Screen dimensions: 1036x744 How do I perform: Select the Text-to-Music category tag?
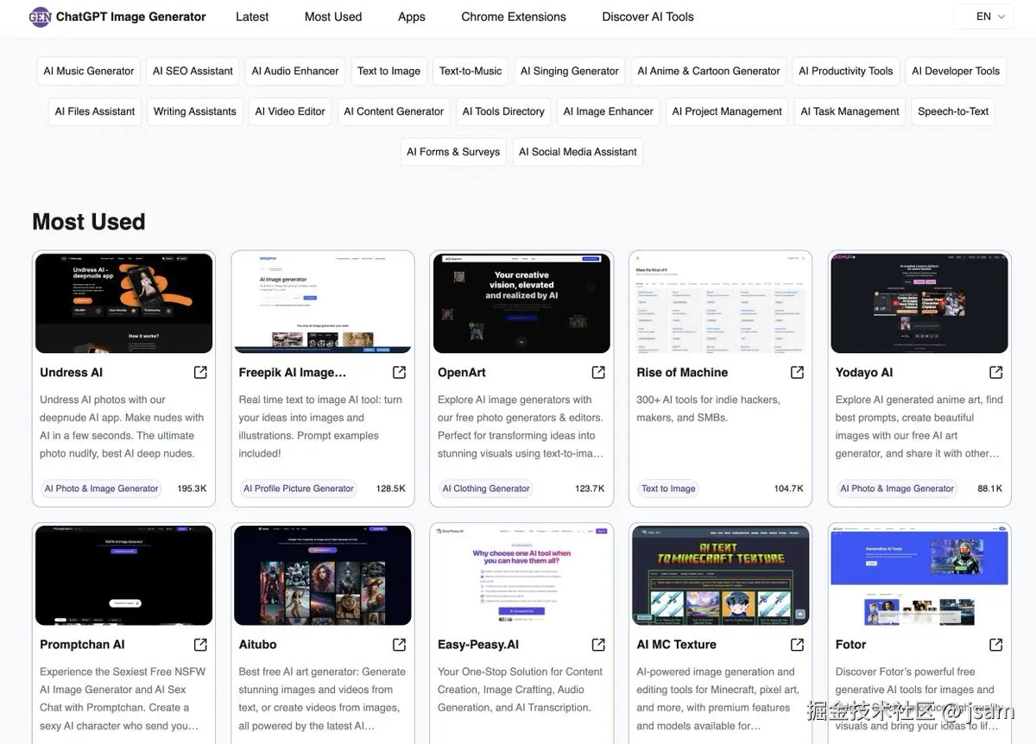click(x=471, y=71)
